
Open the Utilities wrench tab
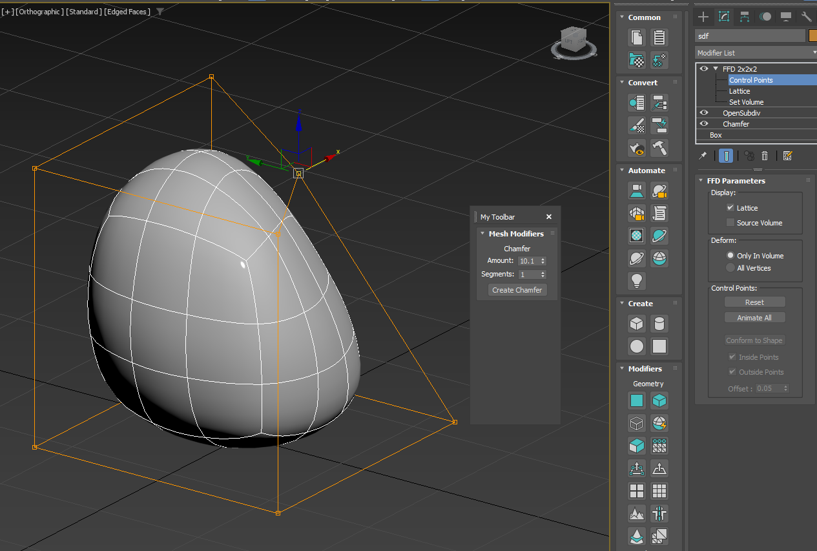806,17
